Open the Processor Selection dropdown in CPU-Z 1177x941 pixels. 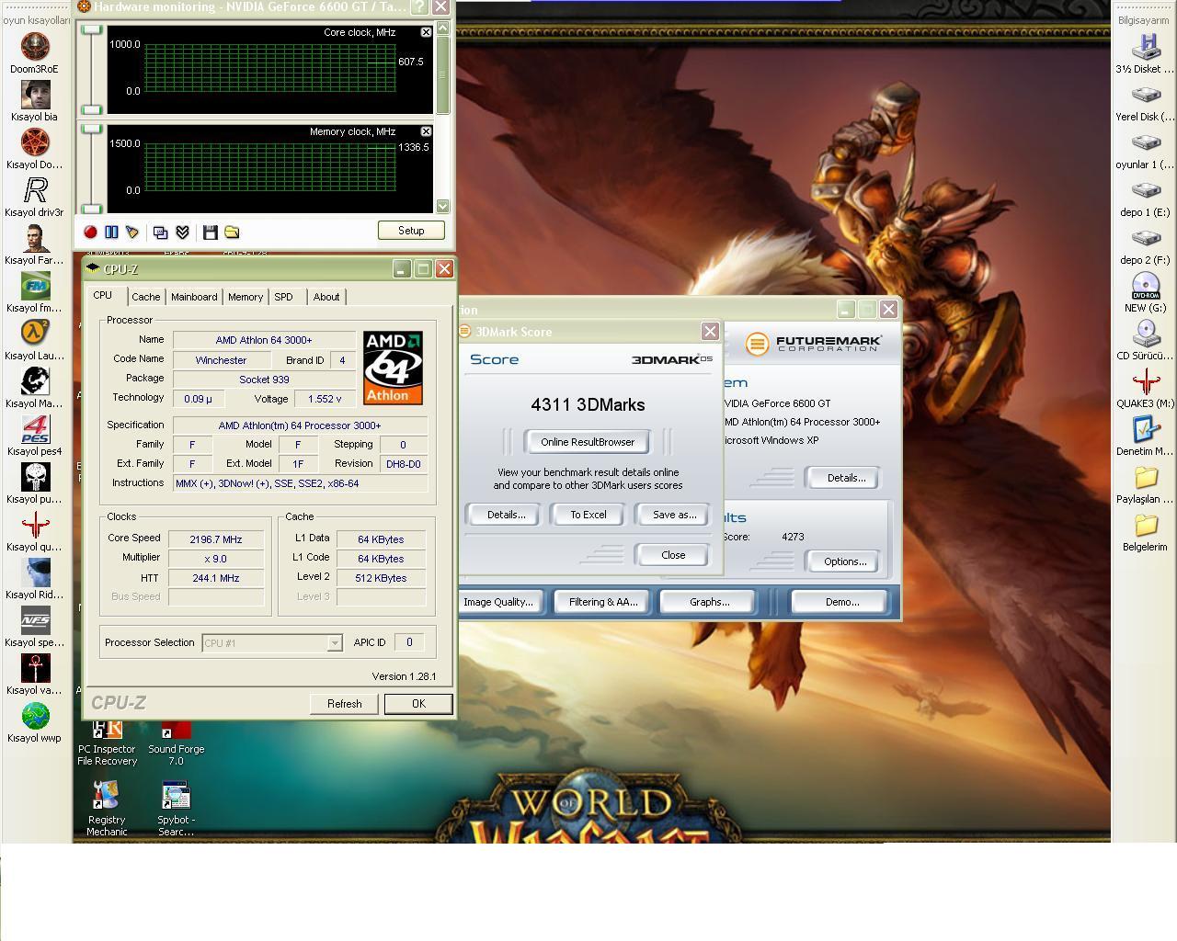click(272, 643)
